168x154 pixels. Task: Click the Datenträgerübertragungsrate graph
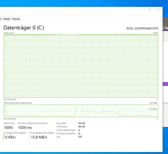point(81,111)
